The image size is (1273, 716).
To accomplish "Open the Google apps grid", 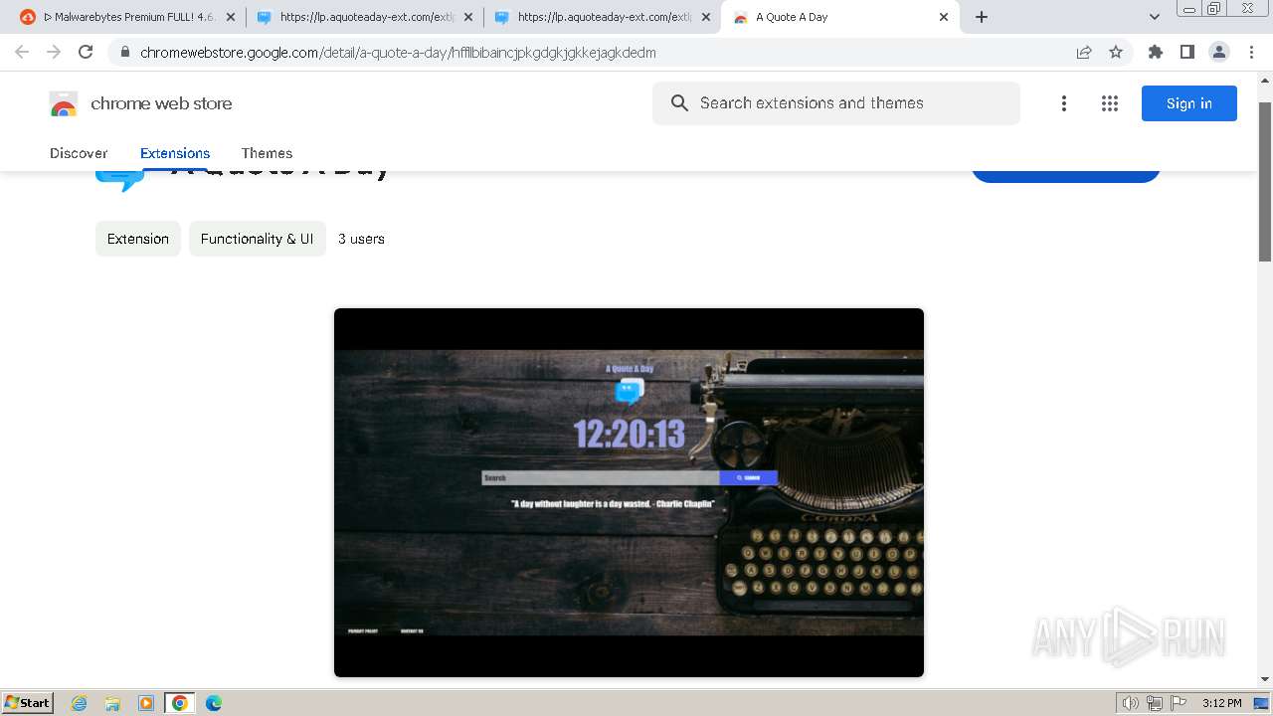I will click(x=1110, y=103).
